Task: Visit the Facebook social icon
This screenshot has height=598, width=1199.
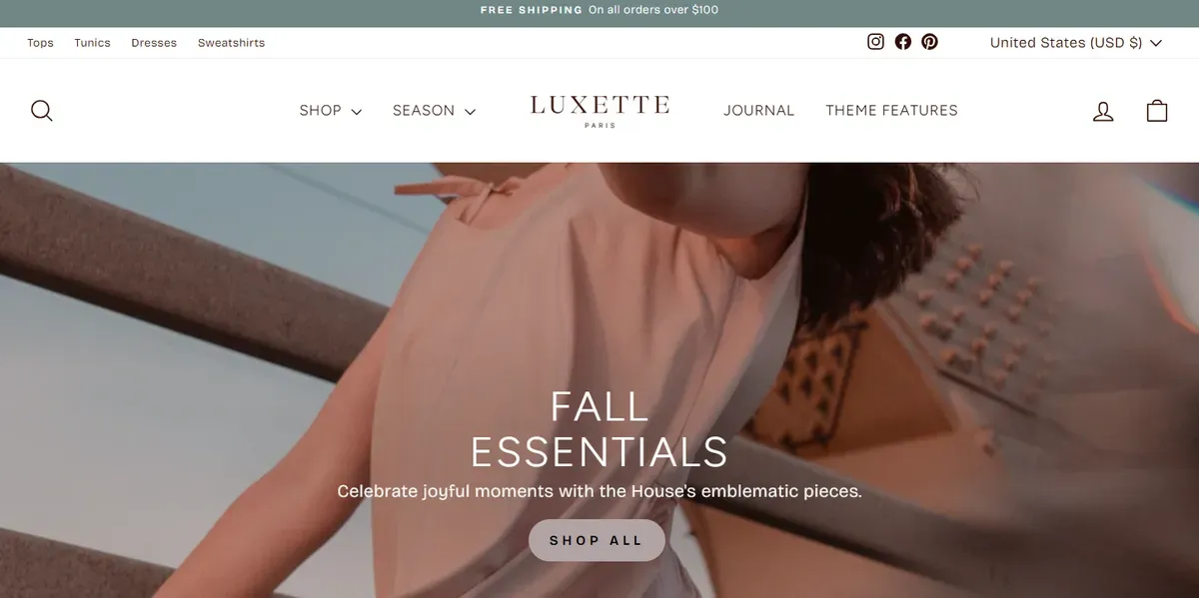Action: point(903,42)
